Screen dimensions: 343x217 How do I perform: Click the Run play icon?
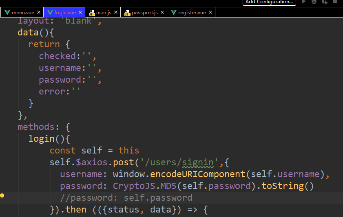pyautogui.click(x=303, y=2)
